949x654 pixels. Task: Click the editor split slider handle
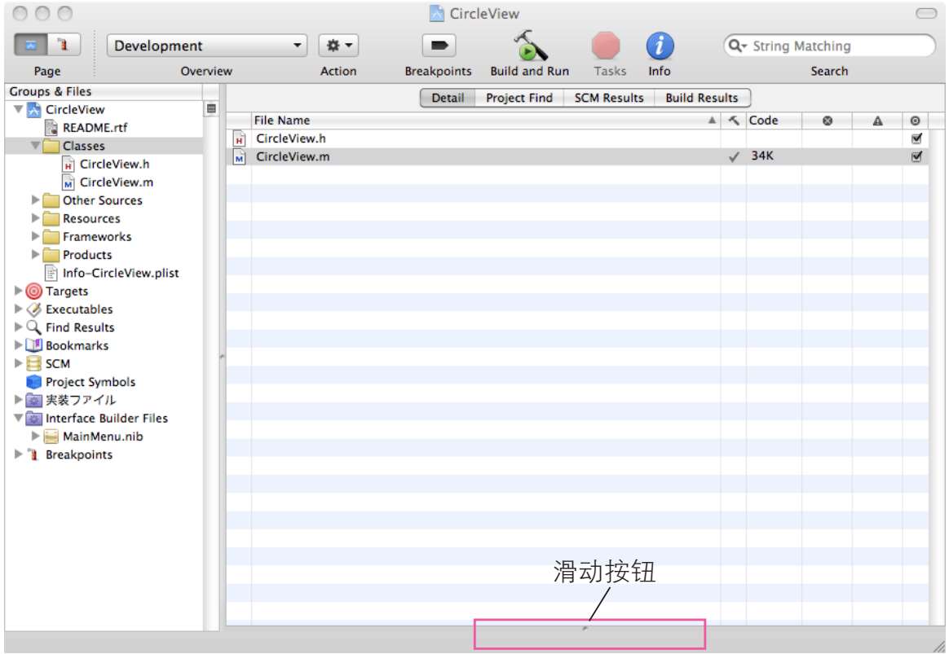[585, 629]
